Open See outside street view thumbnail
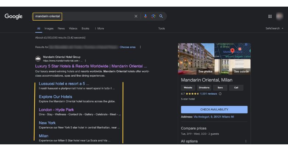The height and width of the screenshot is (151, 288). [x=232, y=67]
